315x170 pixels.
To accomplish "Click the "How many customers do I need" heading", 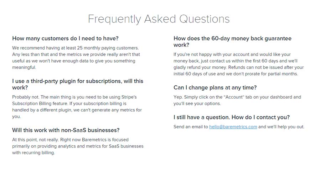I will click(x=65, y=39).
